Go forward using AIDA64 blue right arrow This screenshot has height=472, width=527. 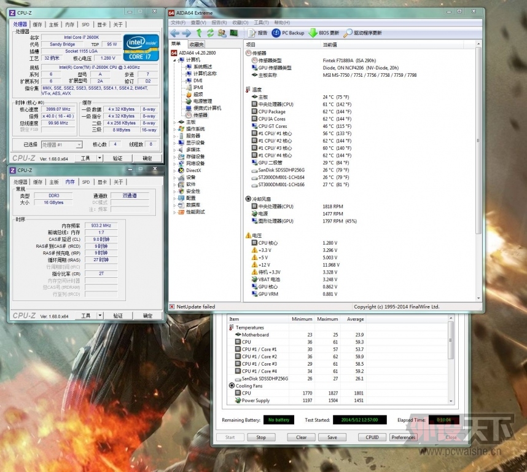[x=187, y=33]
